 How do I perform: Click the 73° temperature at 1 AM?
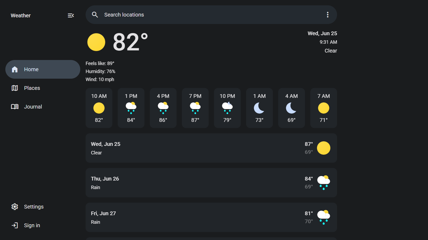tap(259, 120)
